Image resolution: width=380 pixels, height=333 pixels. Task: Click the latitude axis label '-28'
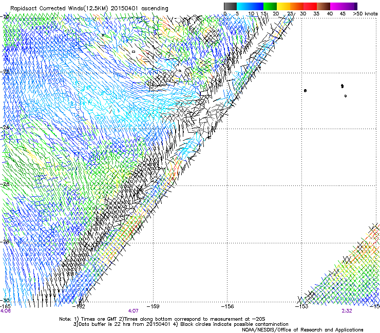coord(5,242)
